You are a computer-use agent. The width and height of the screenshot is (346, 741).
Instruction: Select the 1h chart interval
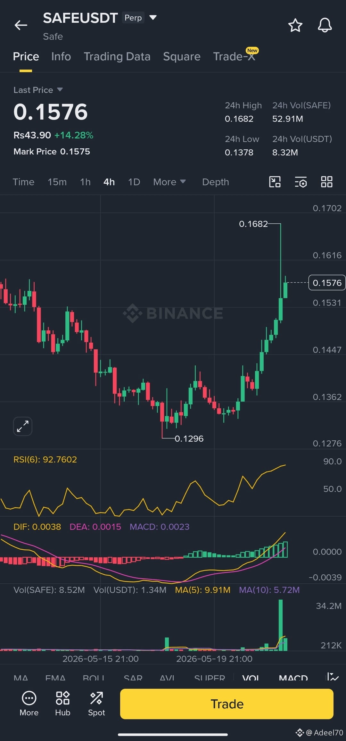pyautogui.click(x=85, y=182)
